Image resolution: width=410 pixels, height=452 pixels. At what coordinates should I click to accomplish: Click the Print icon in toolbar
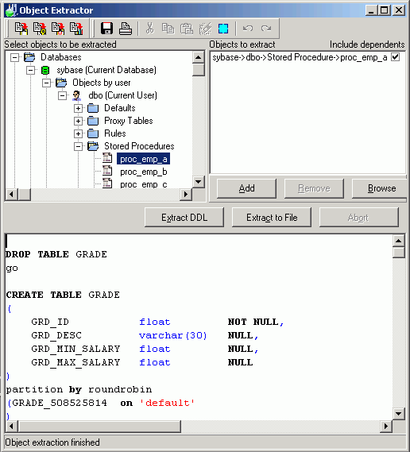tap(126, 29)
